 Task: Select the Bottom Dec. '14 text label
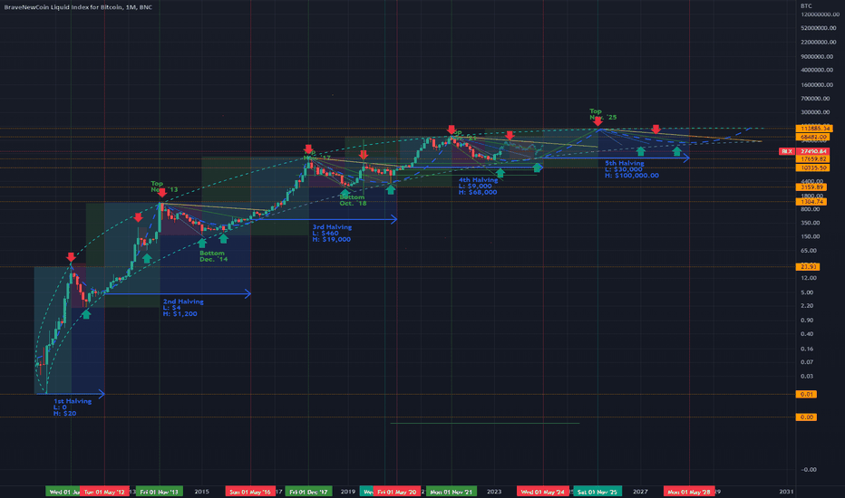click(213, 256)
